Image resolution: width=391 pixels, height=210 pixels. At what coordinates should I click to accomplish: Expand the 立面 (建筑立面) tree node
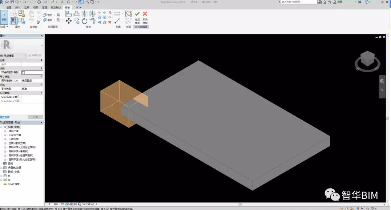click(5, 143)
